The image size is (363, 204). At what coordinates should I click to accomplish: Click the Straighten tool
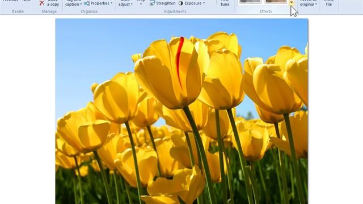click(x=163, y=3)
